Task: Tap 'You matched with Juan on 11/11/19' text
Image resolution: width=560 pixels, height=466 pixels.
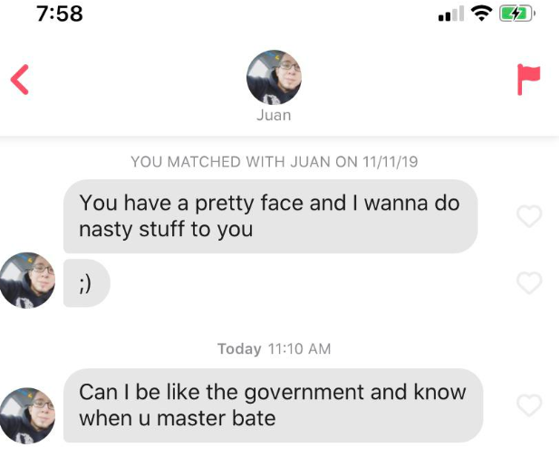Action: (275, 162)
